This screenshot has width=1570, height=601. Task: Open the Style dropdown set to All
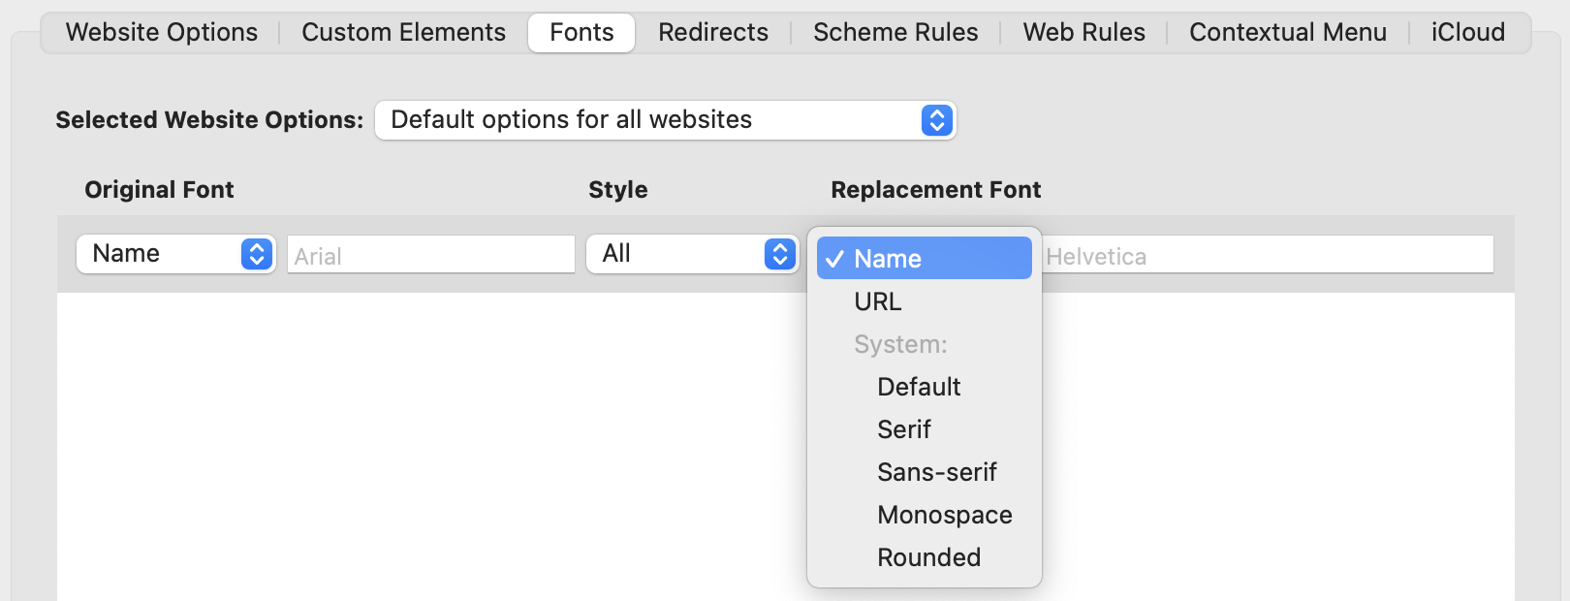[x=692, y=254]
